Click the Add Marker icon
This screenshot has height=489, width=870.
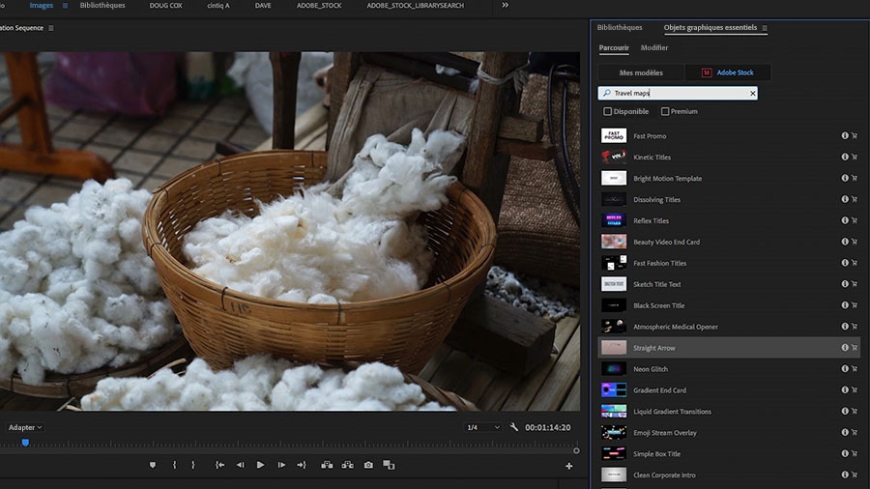point(152,465)
